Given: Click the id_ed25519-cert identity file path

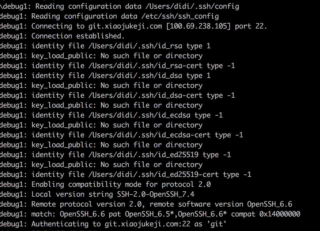Looking at the screenshot, I should tap(143, 175).
